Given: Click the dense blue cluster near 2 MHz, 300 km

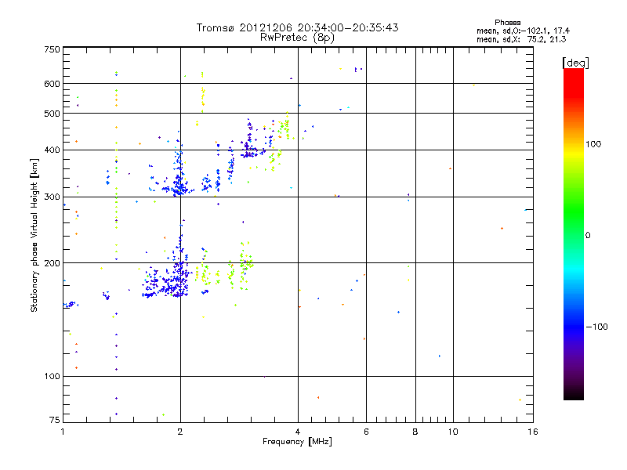Looking at the screenshot, I should [179, 186].
